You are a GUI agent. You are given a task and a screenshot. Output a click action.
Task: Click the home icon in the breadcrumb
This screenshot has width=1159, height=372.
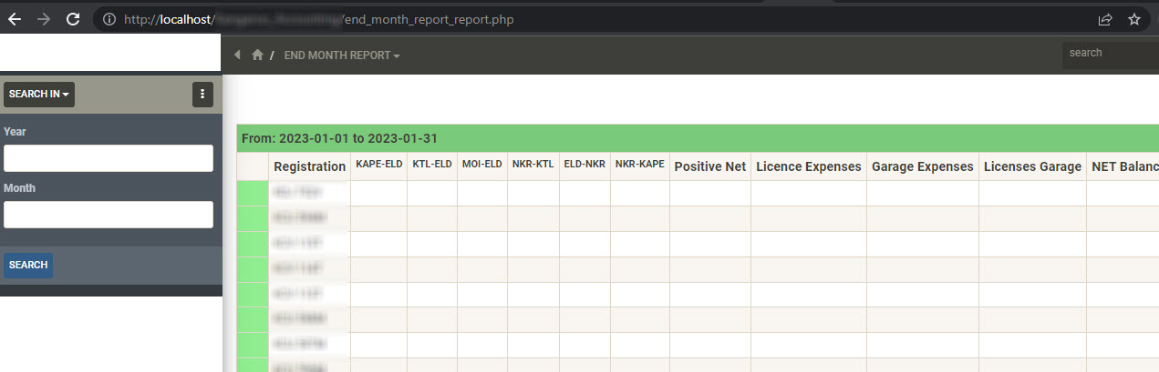point(257,55)
